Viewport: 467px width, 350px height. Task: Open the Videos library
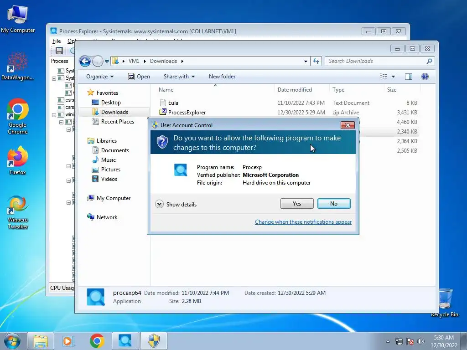pyautogui.click(x=109, y=179)
